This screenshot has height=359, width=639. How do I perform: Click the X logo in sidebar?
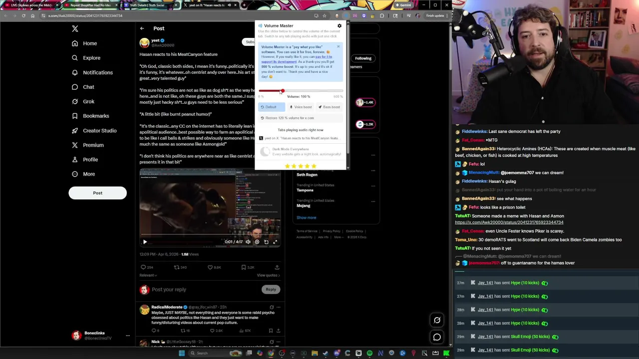coord(75,29)
